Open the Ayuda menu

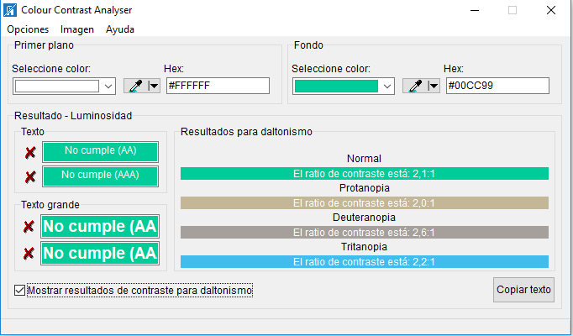pyautogui.click(x=120, y=29)
